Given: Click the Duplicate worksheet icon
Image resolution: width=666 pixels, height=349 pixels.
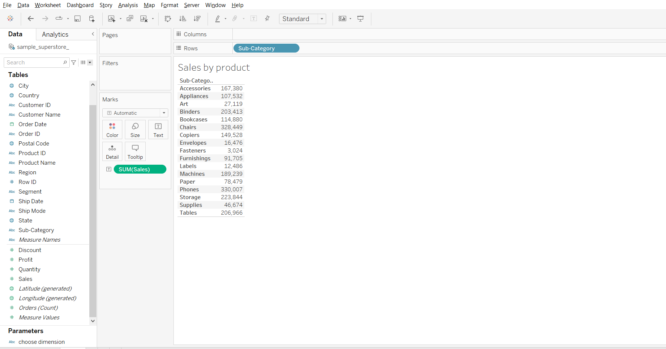Looking at the screenshot, I should click(130, 19).
